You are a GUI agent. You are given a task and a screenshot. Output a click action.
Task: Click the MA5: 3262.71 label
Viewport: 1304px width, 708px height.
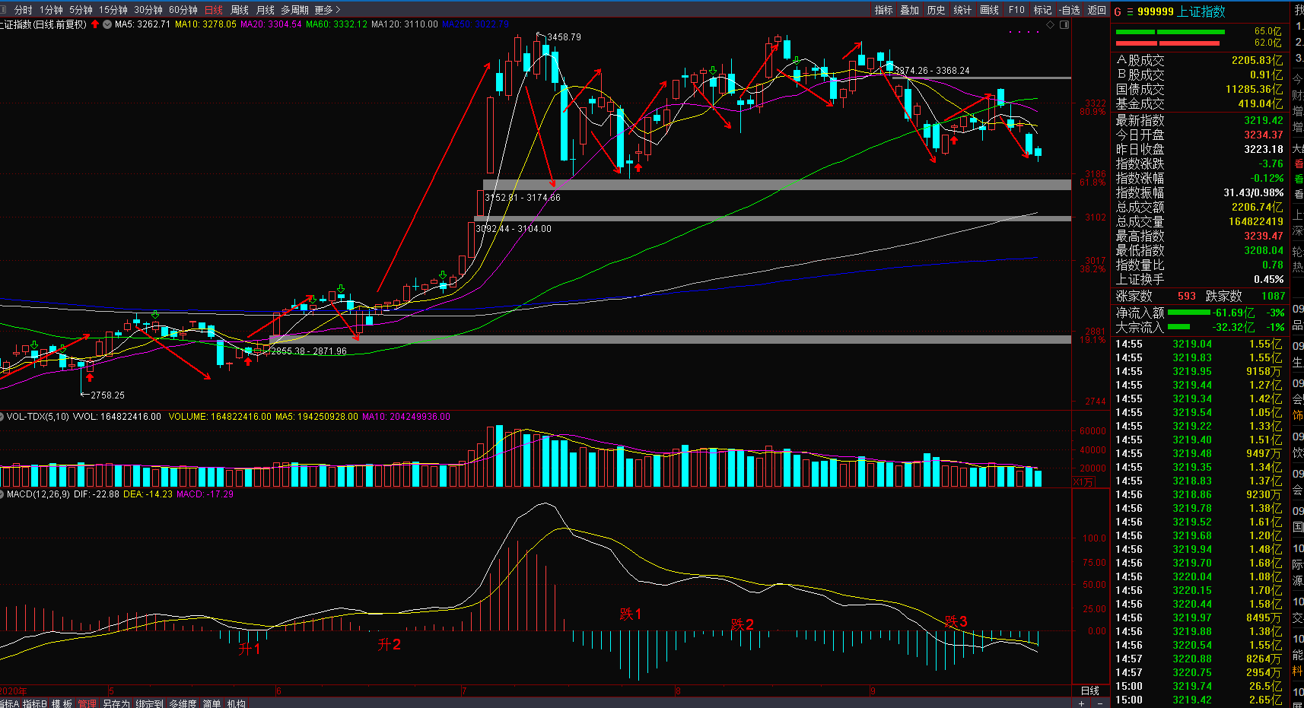point(142,24)
